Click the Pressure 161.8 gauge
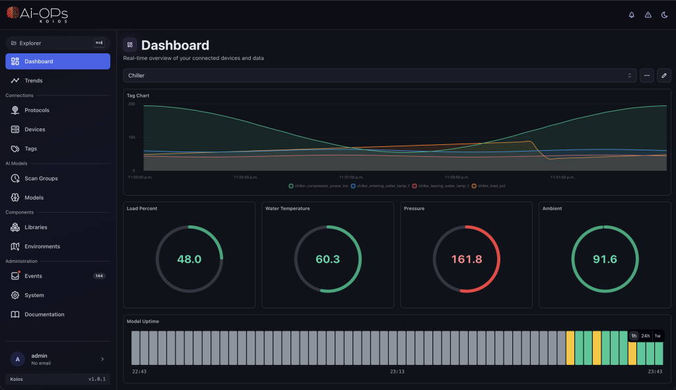 (467, 259)
